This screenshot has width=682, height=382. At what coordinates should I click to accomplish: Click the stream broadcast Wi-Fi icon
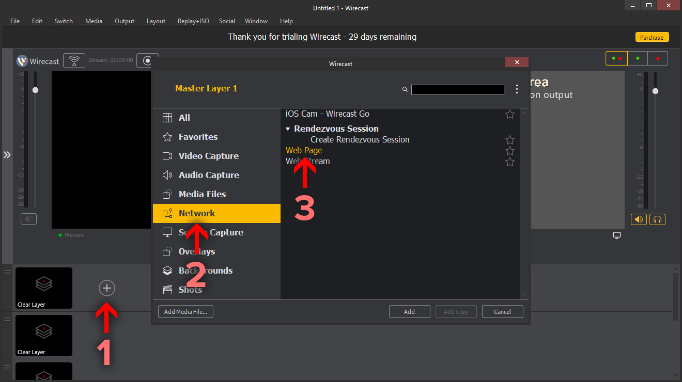pyautogui.click(x=74, y=60)
